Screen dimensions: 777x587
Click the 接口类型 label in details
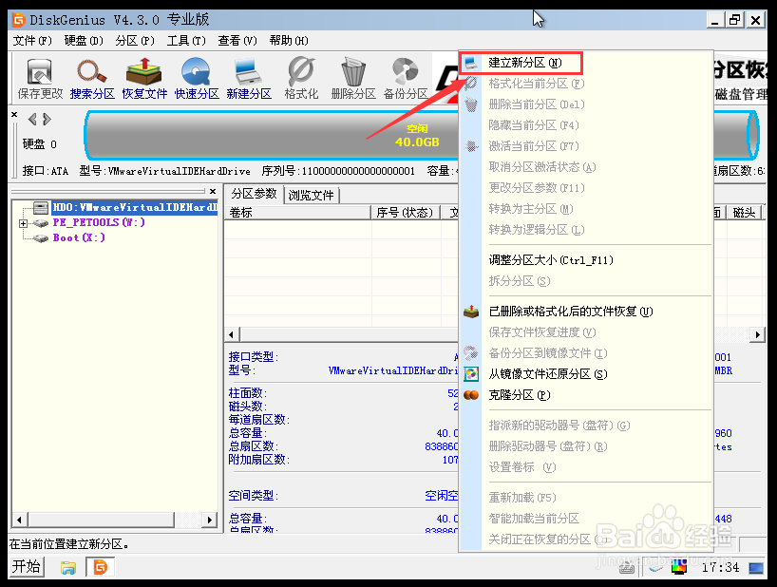click(254, 356)
